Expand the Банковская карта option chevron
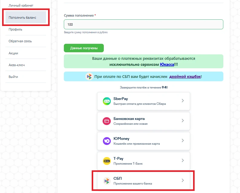Viewport: 240px width, 193px height. [x=182, y=121]
